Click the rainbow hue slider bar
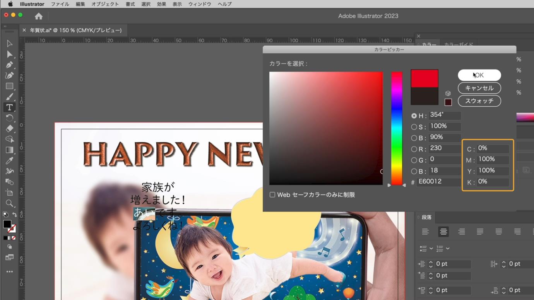Image resolution: width=534 pixels, height=300 pixels. point(397,128)
